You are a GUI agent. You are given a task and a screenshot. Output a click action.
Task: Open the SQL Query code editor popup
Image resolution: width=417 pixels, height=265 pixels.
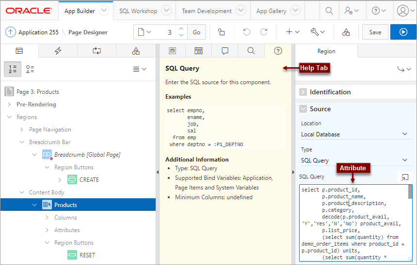[405, 177]
